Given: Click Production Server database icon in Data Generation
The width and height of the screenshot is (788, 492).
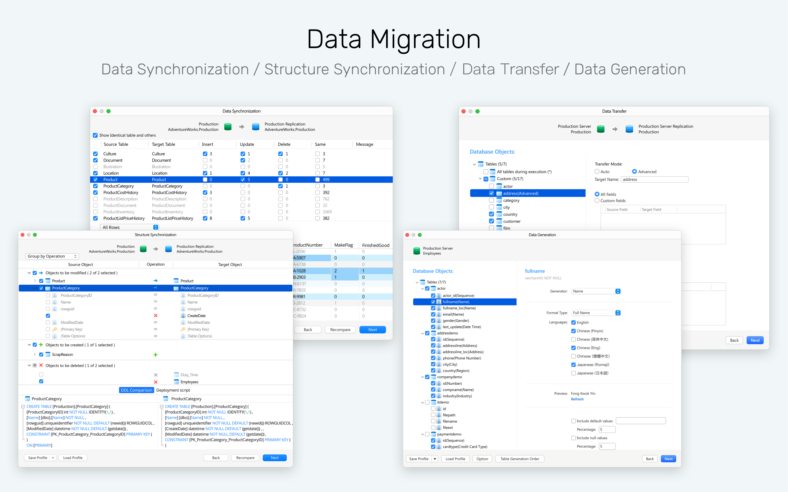Looking at the screenshot, I should [416, 251].
